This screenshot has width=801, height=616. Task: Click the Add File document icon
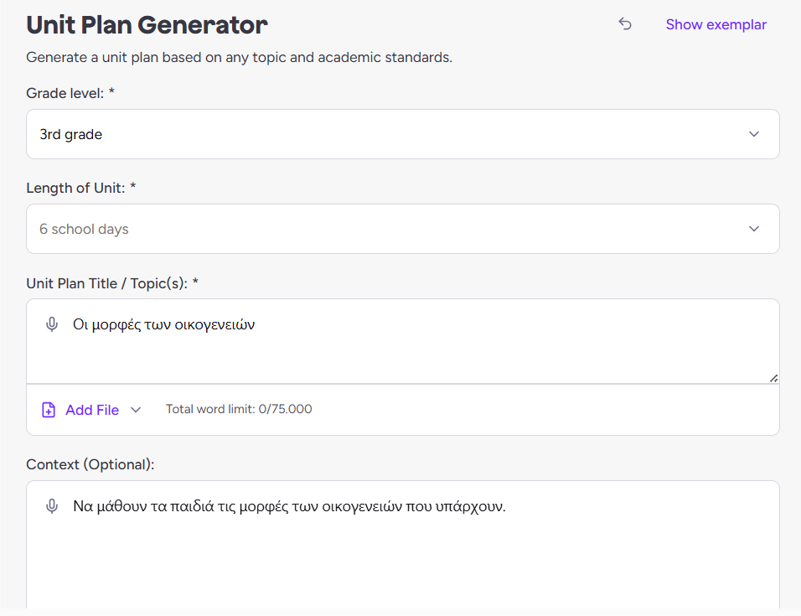tap(49, 410)
